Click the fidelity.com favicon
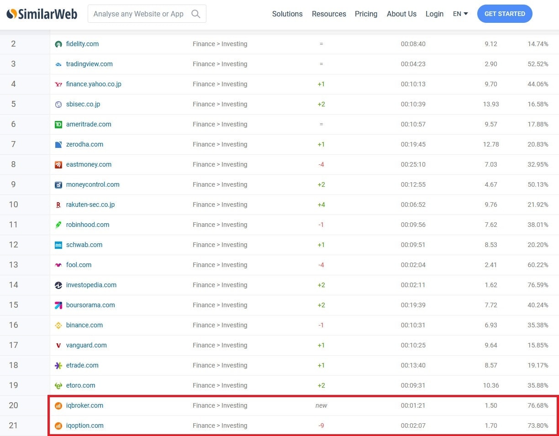 click(58, 44)
